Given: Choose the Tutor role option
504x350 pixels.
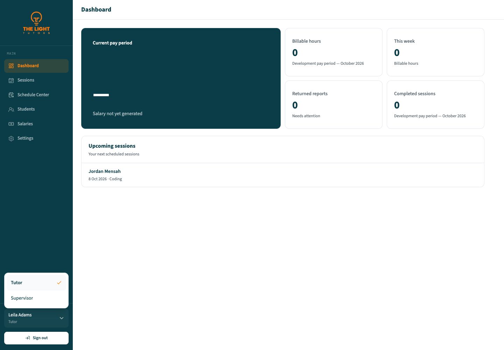Looking at the screenshot, I should (x=36, y=283).
